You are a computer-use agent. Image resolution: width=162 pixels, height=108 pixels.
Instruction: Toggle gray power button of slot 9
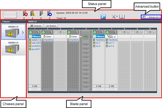[133, 32]
